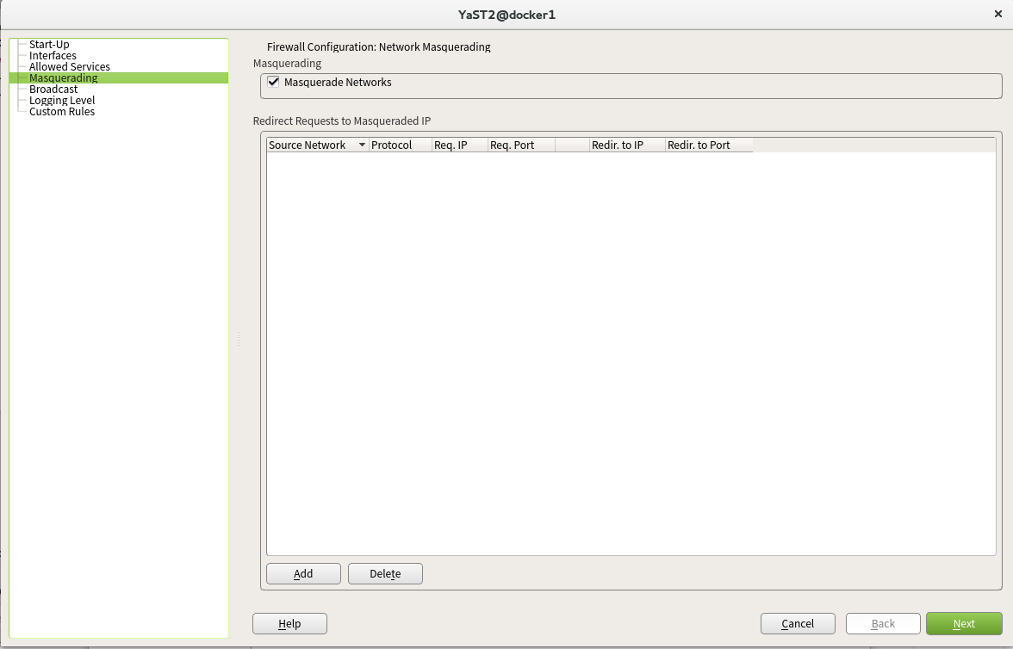Screen dimensions: 1013x649
Task: Cancel the firewall configuration
Action: (x=798, y=623)
